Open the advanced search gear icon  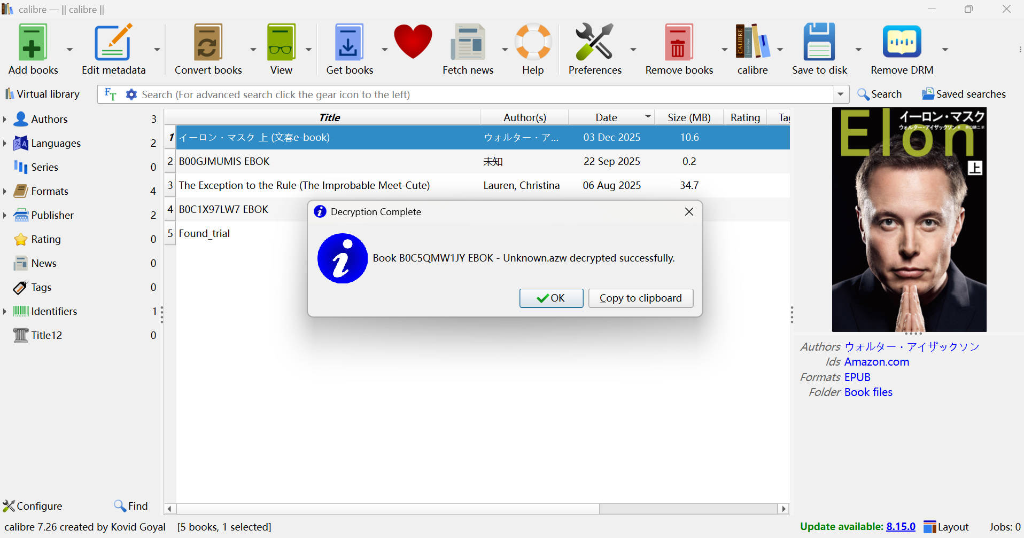click(131, 94)
